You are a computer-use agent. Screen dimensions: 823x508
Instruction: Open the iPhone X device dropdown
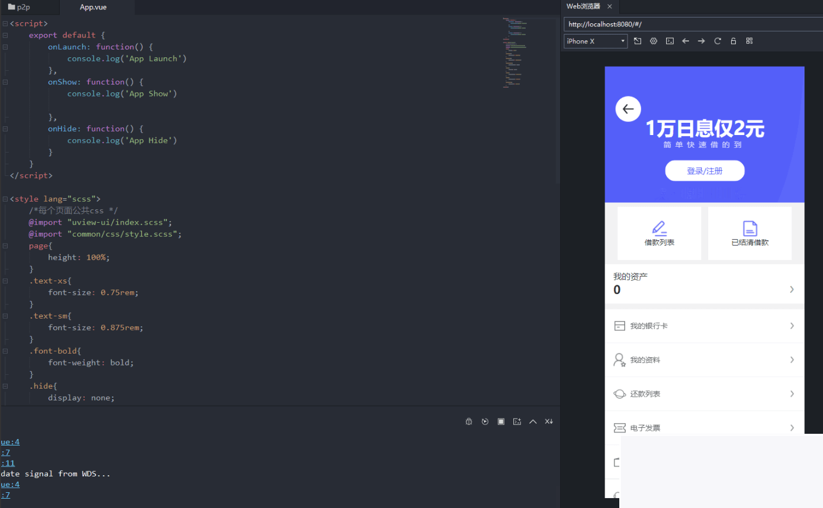[x=595, y=41]
